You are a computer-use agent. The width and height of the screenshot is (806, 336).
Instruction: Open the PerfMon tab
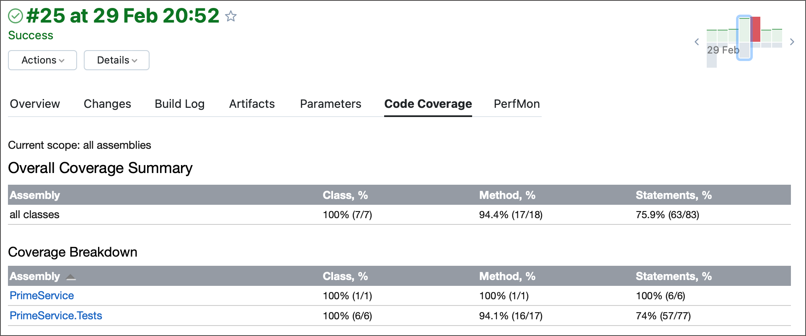517,104
